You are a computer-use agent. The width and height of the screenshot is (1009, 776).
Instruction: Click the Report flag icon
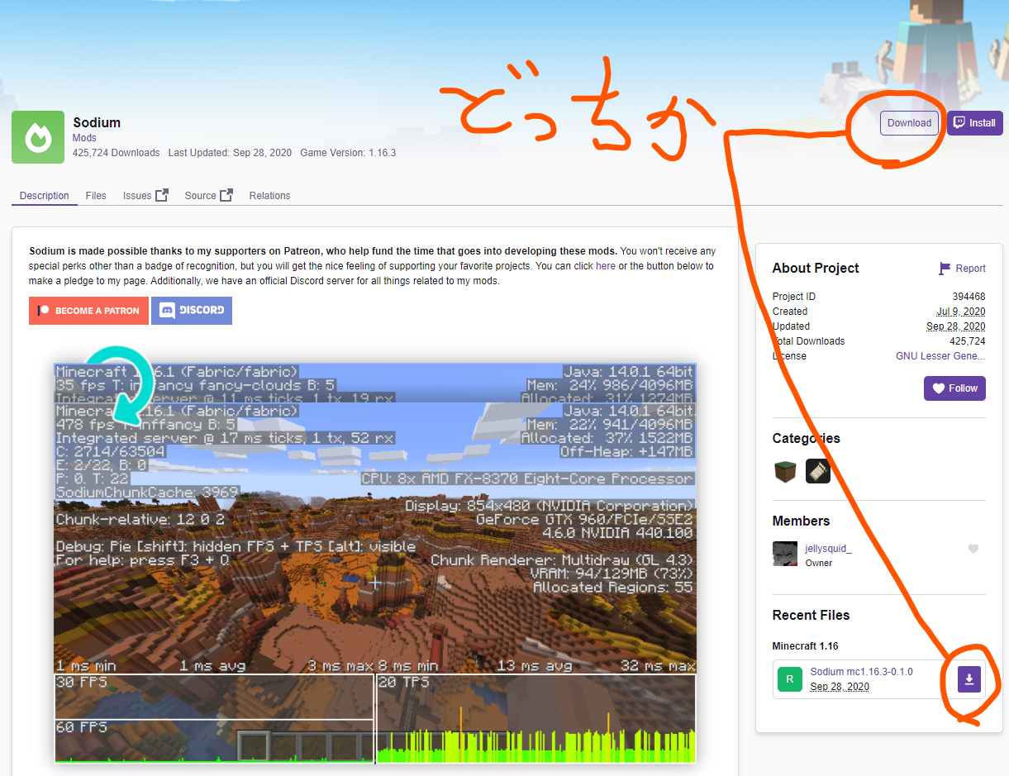[x=945, y=269]
